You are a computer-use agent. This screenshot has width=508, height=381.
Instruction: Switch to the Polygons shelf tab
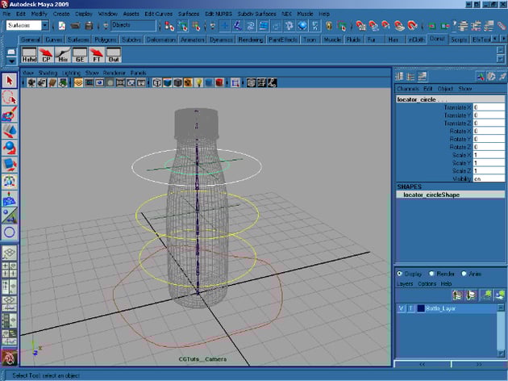(105, 39)
